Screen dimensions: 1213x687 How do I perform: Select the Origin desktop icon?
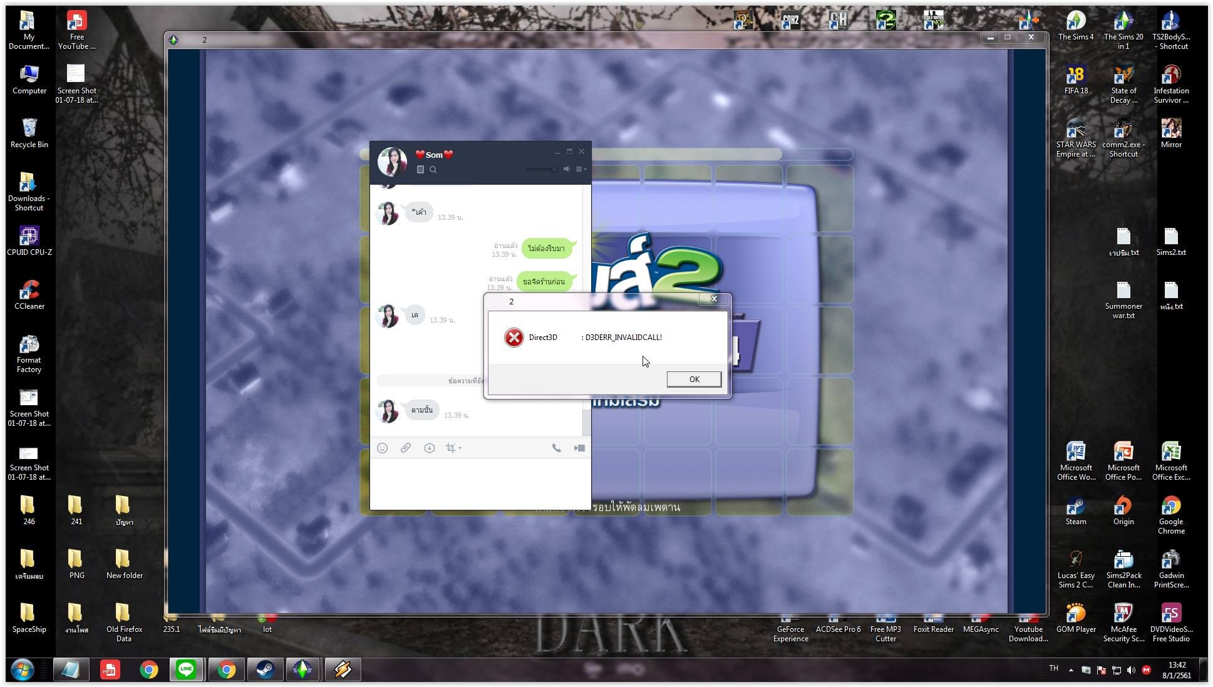coord(1123,510)
